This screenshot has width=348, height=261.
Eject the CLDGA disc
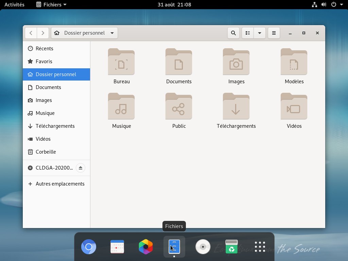80,168
